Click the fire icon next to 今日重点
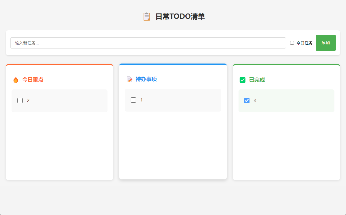This screenshot has width=346, height=215. [16, 80]
